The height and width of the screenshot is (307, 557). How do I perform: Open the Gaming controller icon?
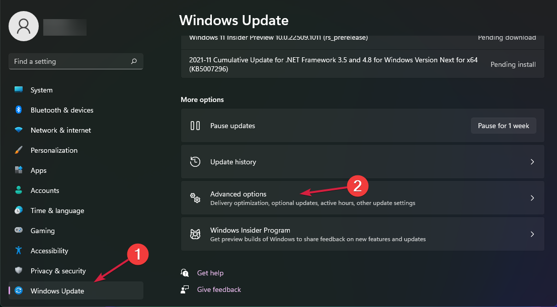19,231
